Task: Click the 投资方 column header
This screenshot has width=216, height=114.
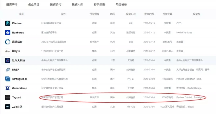Action: (197, 14)
